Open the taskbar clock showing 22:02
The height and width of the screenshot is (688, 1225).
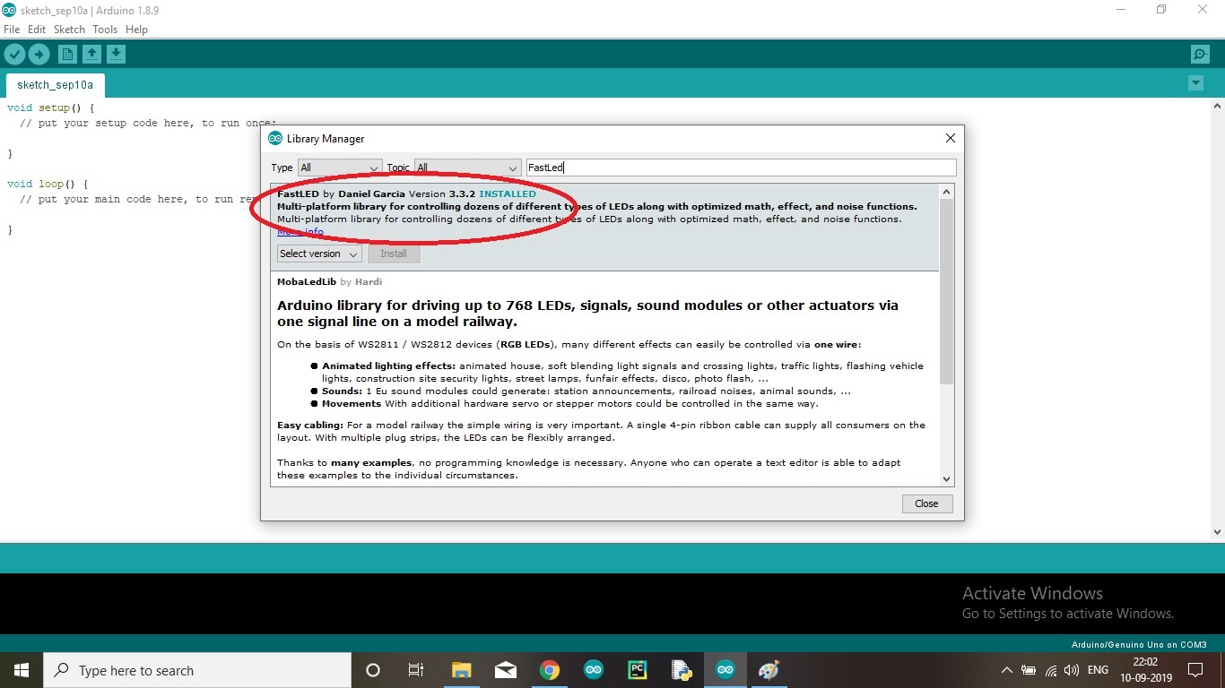coord(1145,670)
